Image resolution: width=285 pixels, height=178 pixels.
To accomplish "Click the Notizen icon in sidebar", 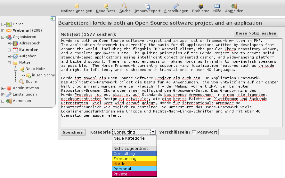I will tap(15, 63).
